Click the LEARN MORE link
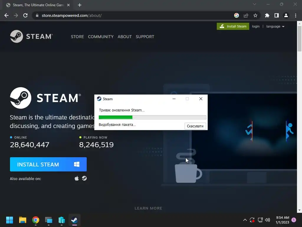 [148, 208]
